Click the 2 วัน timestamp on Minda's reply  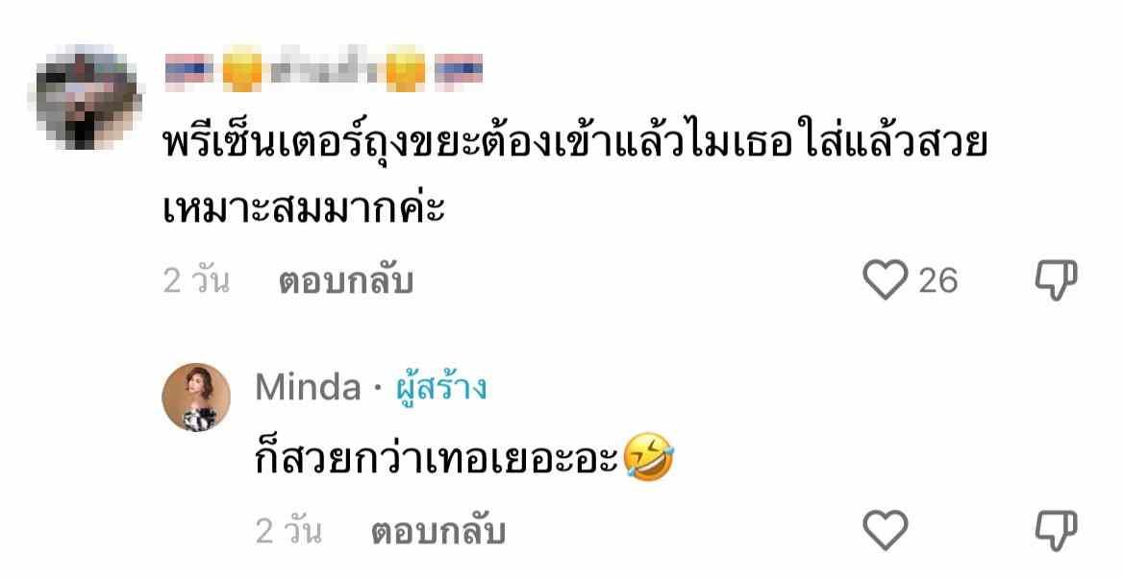pos(288,532)
